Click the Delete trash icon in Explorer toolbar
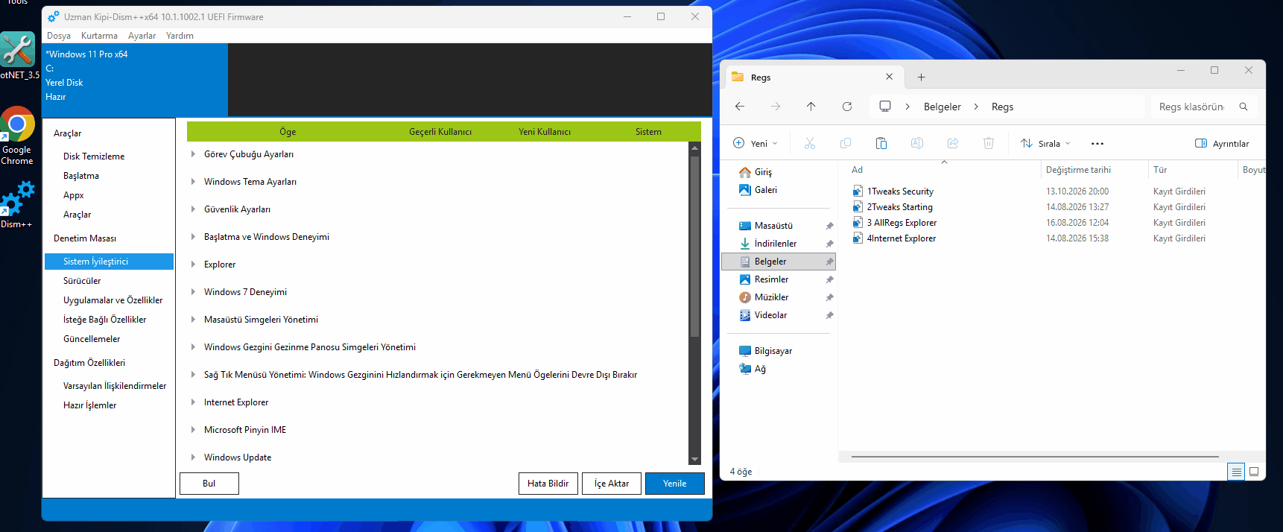Screen dimensions: 1283x532 coord(989,143)
